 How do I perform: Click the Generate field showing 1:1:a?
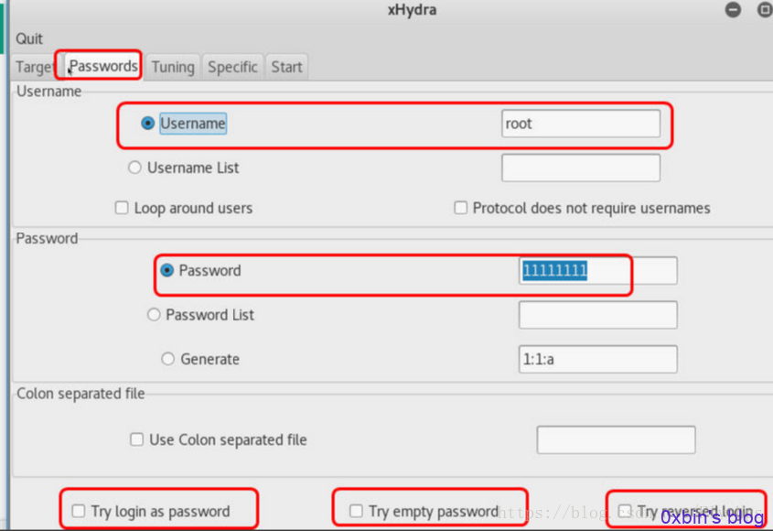pyautogui.click(x=598, y=359)
